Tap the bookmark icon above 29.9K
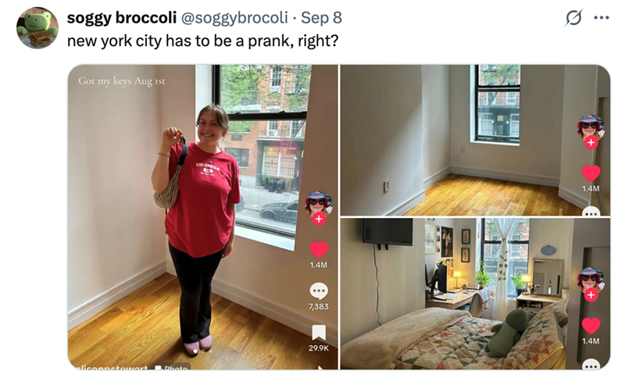This screenshot has width=625, height=378. coord(319,333)
